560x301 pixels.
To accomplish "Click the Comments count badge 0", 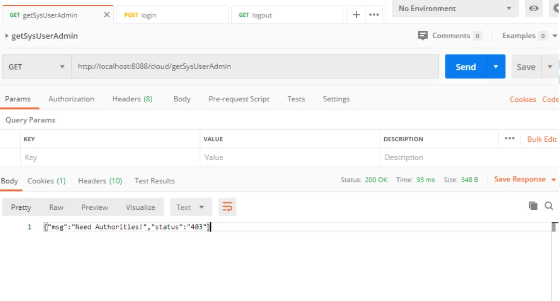I will 477,36.
